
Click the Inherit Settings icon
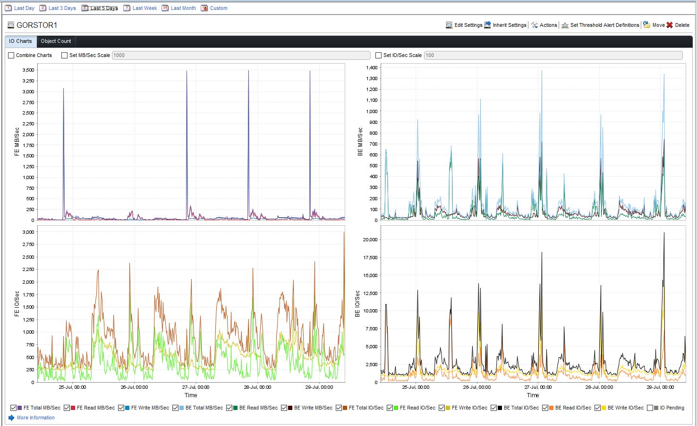(487, 25)
